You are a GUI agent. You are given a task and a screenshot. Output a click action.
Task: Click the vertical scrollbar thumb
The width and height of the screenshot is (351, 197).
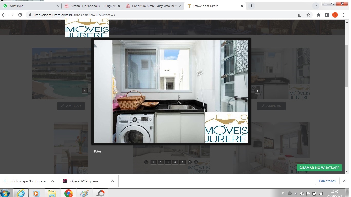347,66
